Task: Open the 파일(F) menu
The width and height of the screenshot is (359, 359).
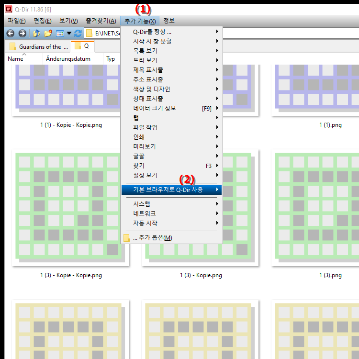Action: 16,21
